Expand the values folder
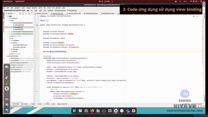This screenshot has height=117, width=208. click(x=10, y=52)
